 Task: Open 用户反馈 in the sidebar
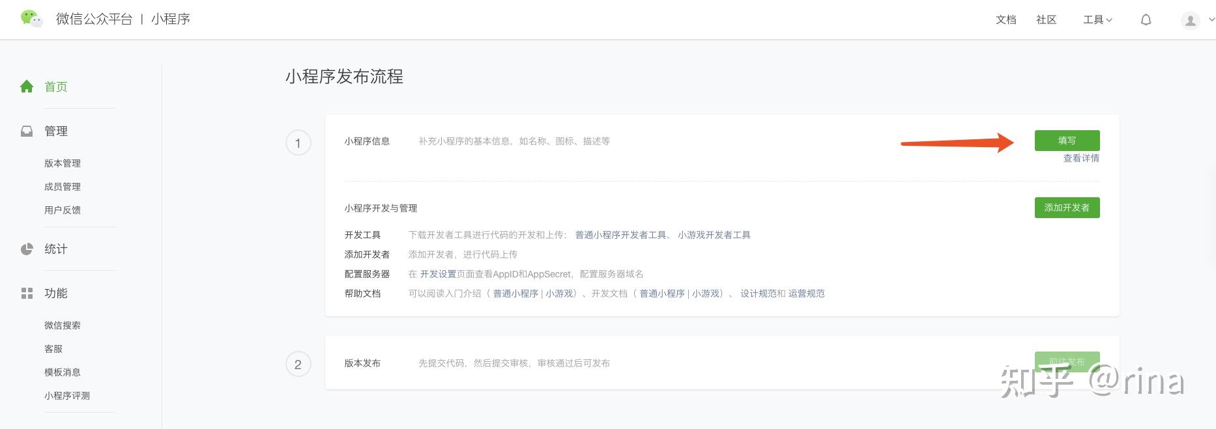(x=63, y=210)
